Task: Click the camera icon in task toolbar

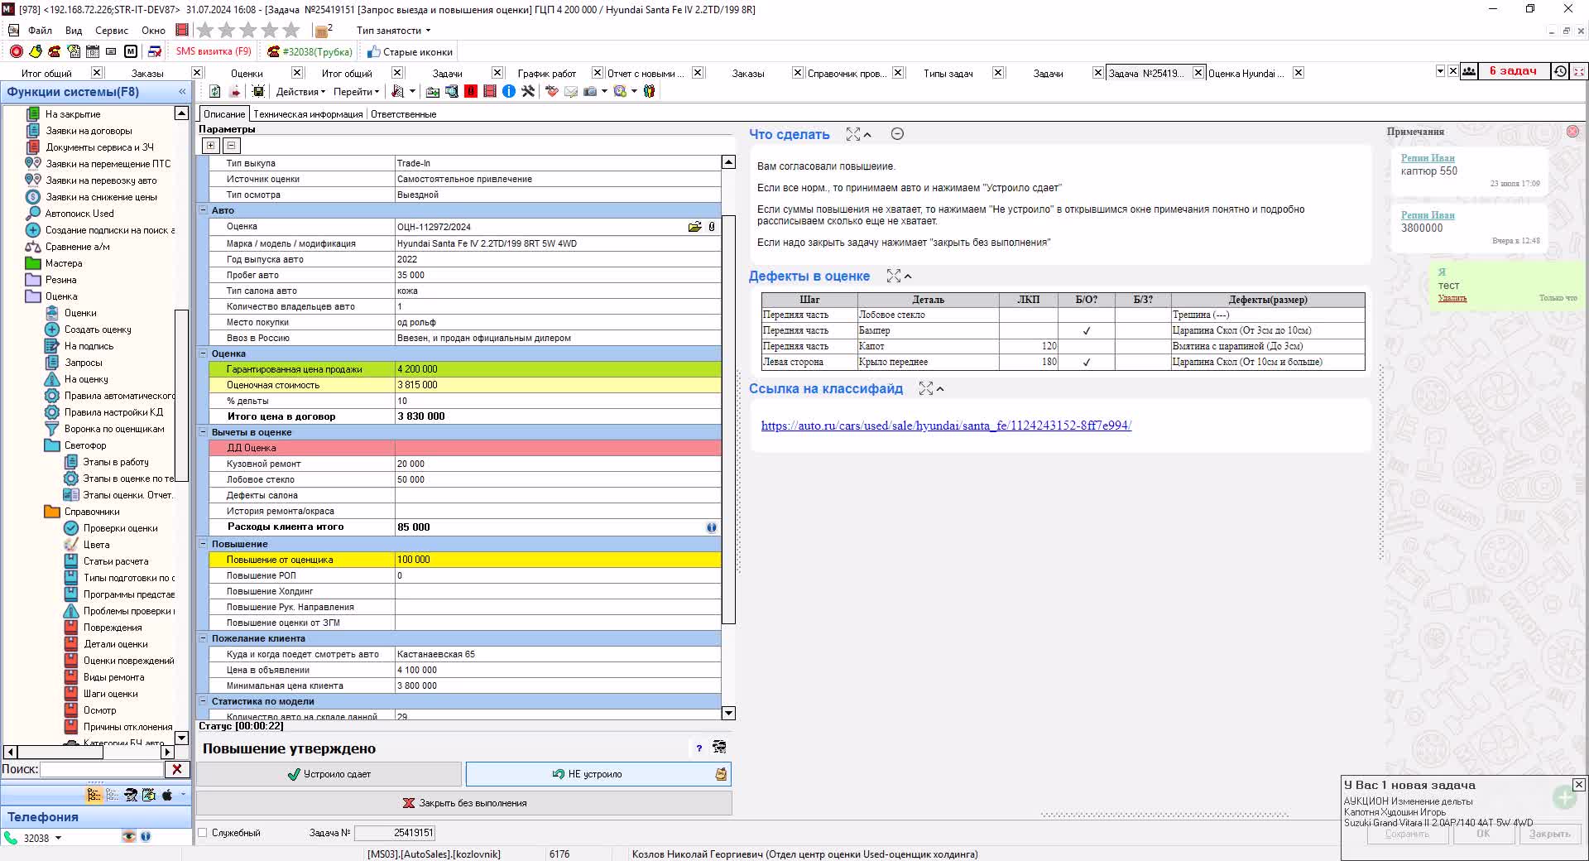Action: 590,91
